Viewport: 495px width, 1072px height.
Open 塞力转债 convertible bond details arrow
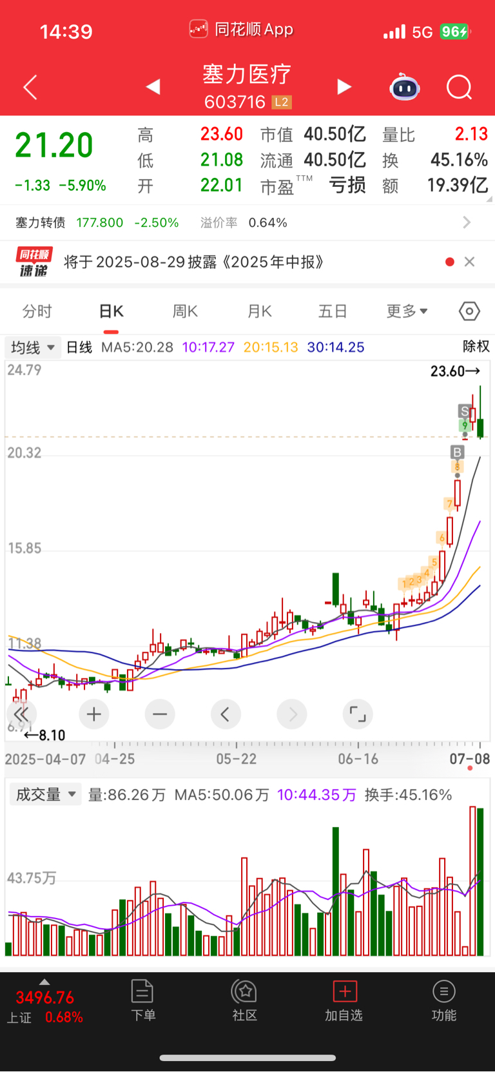click(467, 222)
